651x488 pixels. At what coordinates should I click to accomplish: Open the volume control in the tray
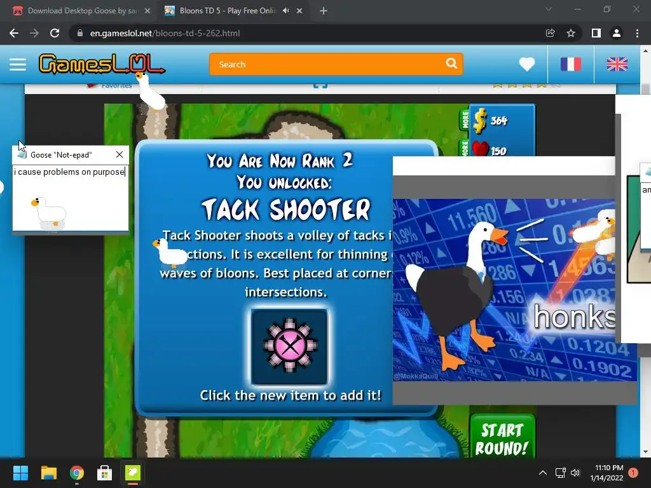pyautogui.click(x=575, y=473)
